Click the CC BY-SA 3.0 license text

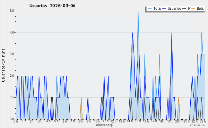(x=197, y=126)
